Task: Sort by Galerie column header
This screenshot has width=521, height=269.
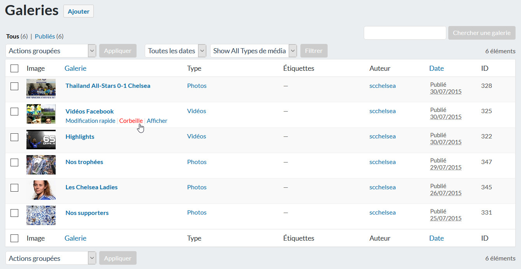Action: pyautogui.click(x=75, y=68)
